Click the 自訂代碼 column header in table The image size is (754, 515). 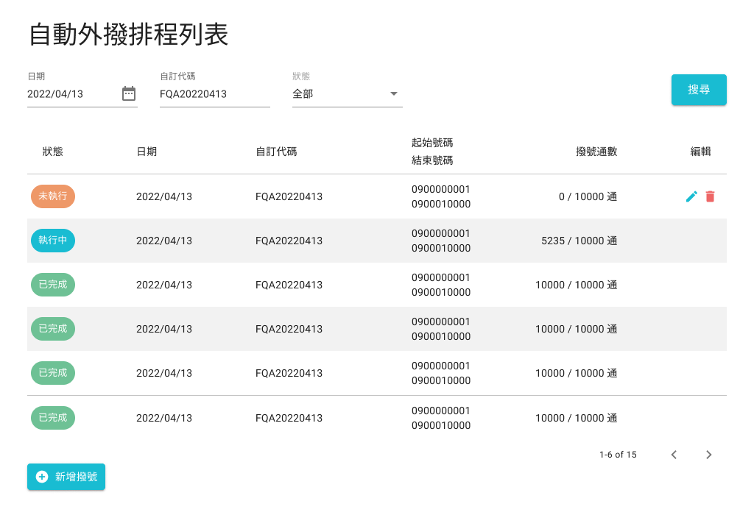point(276,152)
